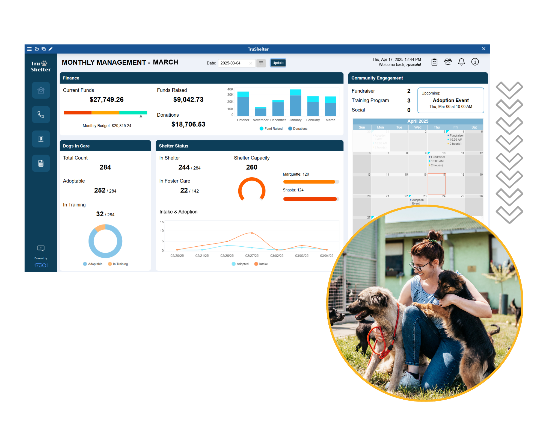The width and height of the screenshot is (546, 422).
Task: Click the Current Funds value $27,749.26
Action: point(107,100)
